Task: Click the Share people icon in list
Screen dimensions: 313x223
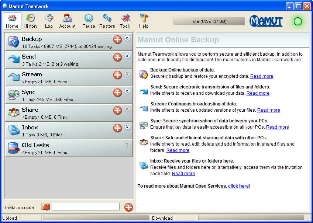Action: coord(14,112)
